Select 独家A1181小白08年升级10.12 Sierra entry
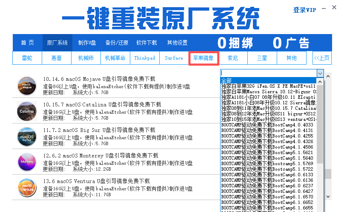The height and width of the screenshot is (212, 344). (268, 103)
